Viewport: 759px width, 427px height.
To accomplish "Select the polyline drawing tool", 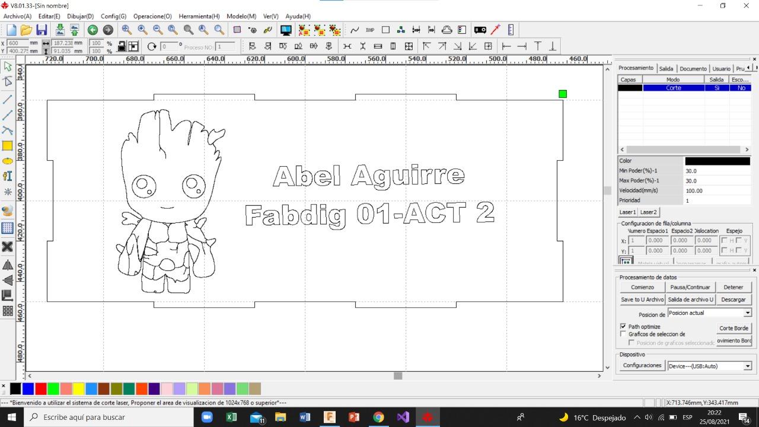I will [8, 114].
